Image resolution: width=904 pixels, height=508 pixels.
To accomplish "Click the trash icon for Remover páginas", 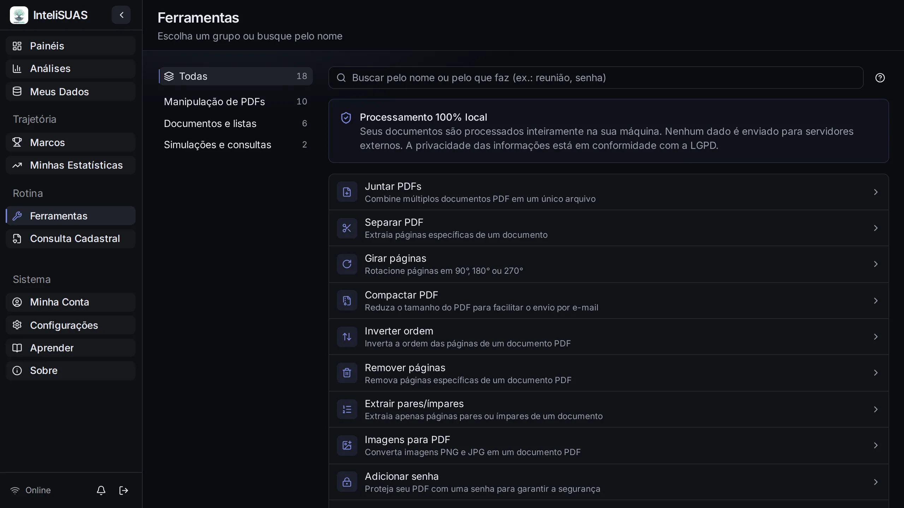I will click(x=347, y=373).
